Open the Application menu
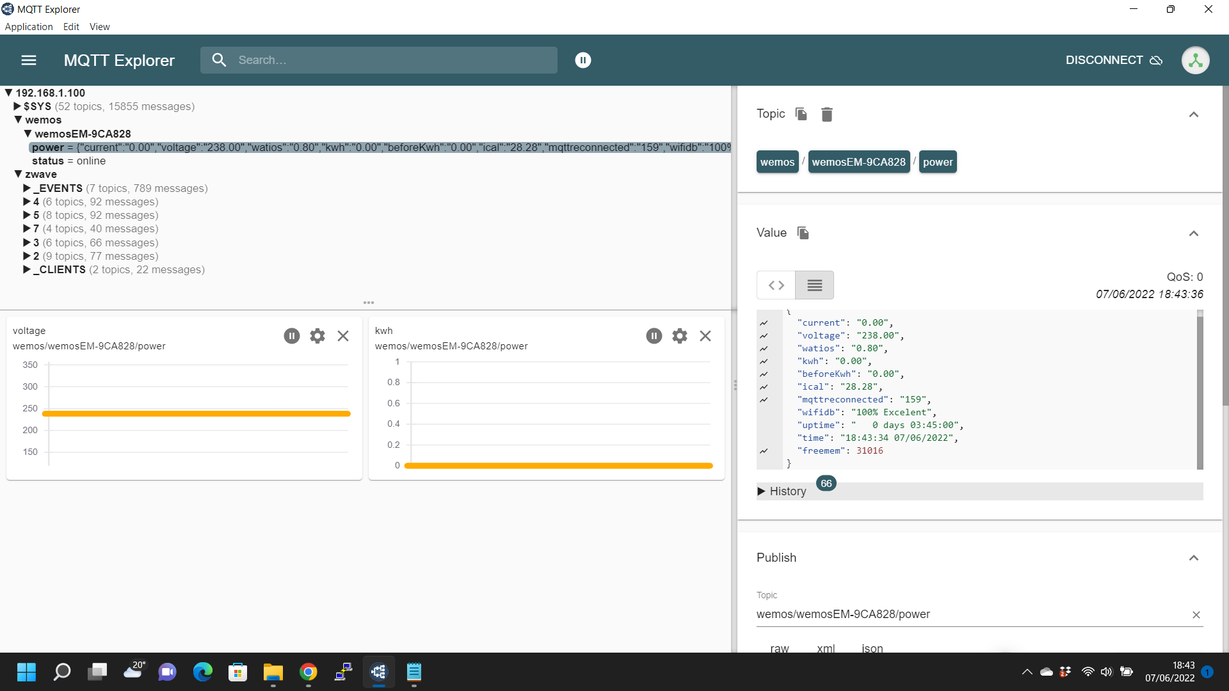 tap(28, 26)
